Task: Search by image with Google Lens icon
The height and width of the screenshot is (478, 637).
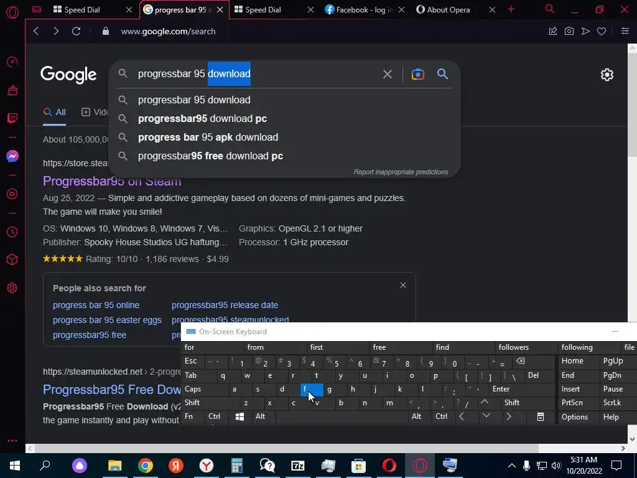Action: [417, 74]
